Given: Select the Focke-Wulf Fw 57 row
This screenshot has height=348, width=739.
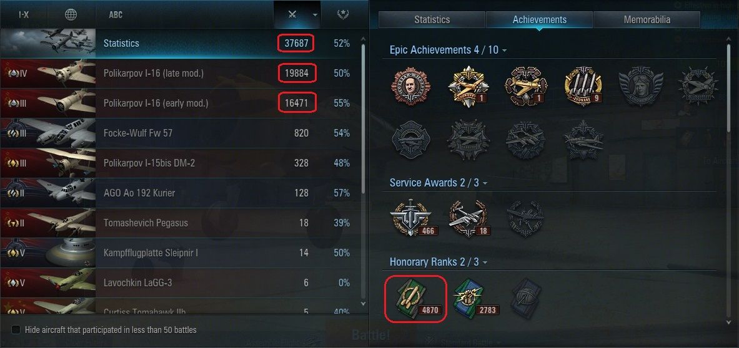Looking at the screenshot, I should click(x=178, y=133).
